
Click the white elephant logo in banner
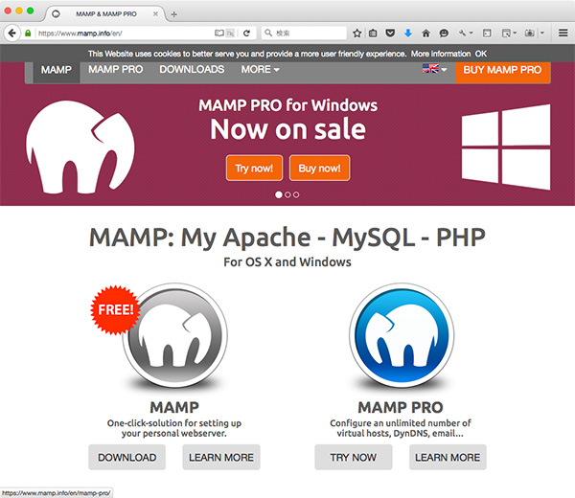[80, 147]
